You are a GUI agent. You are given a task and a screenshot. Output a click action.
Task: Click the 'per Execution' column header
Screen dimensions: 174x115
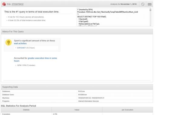tap(127, 110)
